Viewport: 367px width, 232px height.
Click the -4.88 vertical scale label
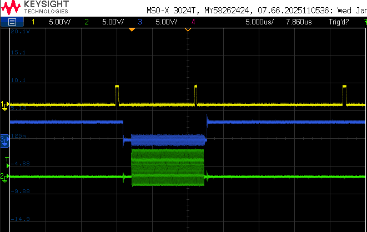click(x=21, y=164)
